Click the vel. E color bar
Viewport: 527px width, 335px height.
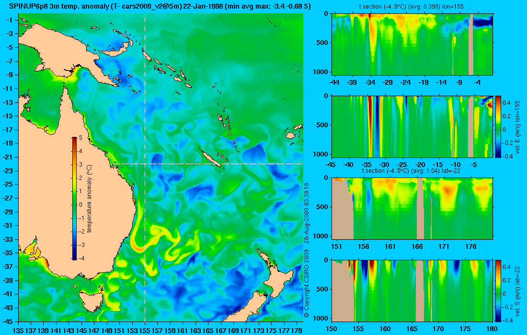click(x=498, y=126)
